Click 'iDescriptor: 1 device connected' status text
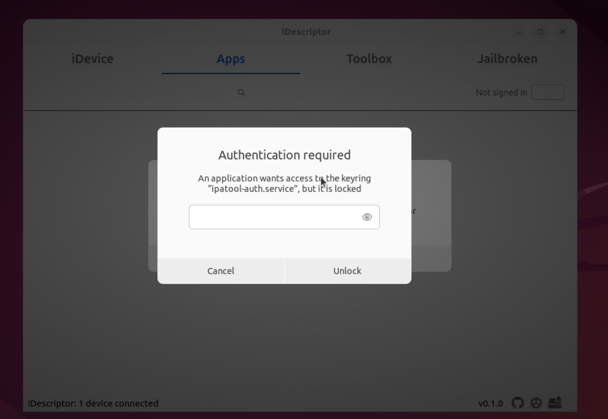 (x=93, y=403)
